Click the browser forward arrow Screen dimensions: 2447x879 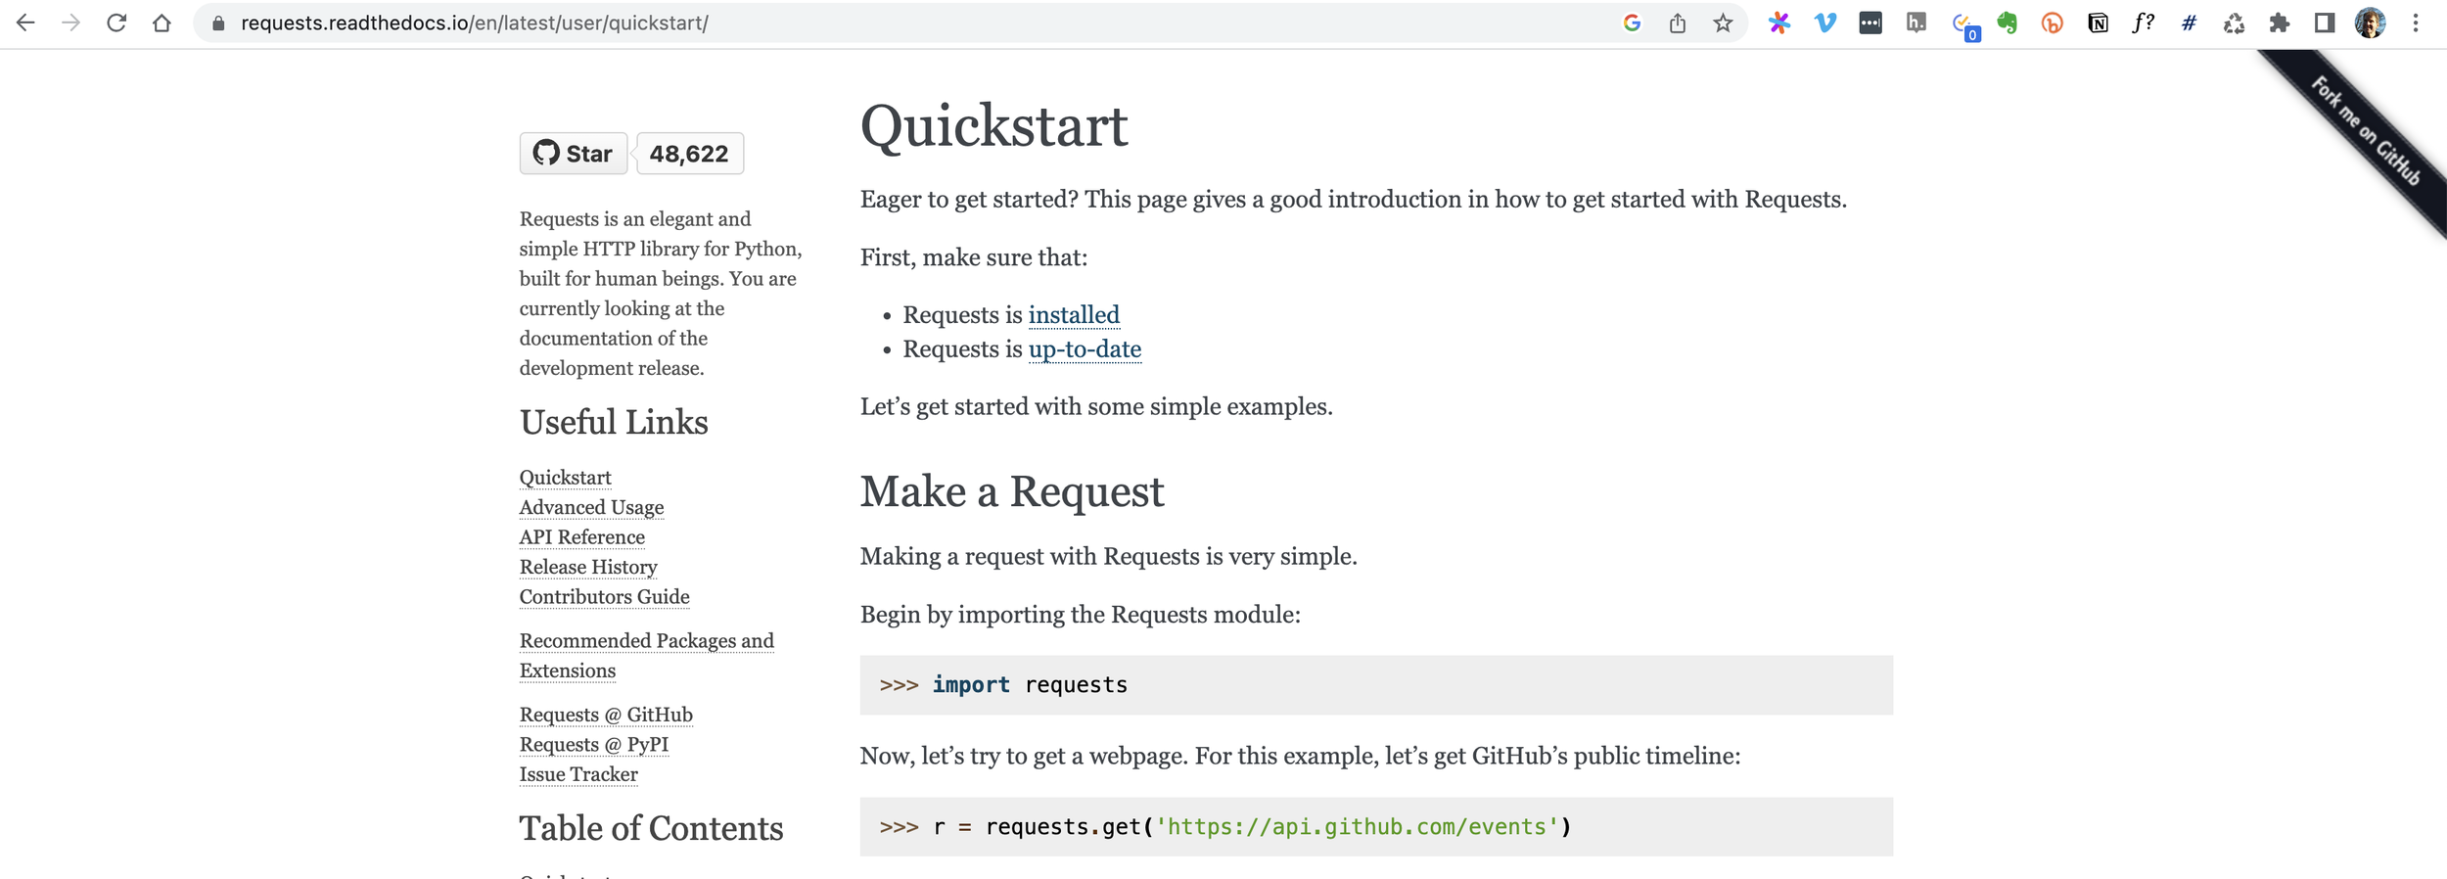[70, 23]
